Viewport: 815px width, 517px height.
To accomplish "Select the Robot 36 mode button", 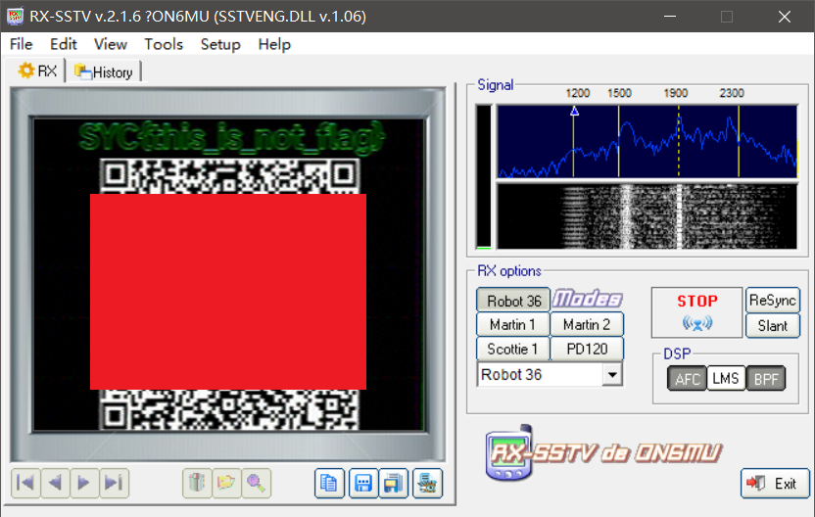I will pyautogui.click(x=513, y=301).
